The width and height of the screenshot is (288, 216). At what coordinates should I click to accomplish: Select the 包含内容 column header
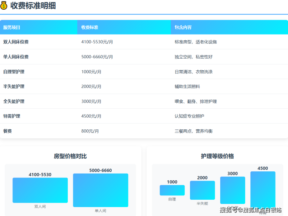183,27
